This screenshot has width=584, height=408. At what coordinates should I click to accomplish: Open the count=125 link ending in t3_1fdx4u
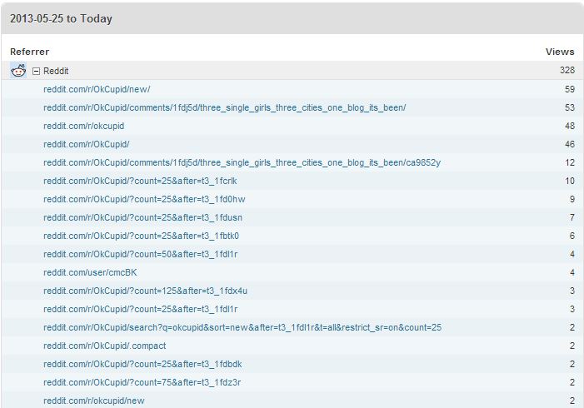point(145,291)
